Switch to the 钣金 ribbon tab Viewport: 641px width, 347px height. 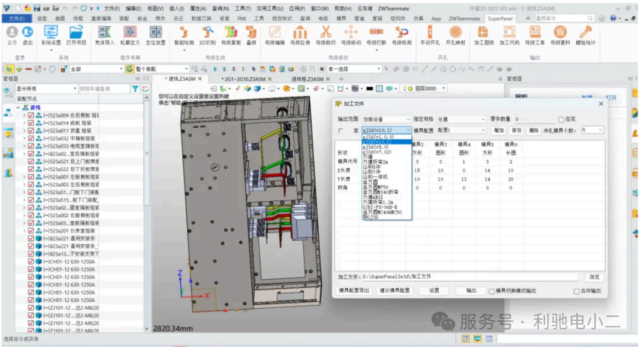click(142, 19)
